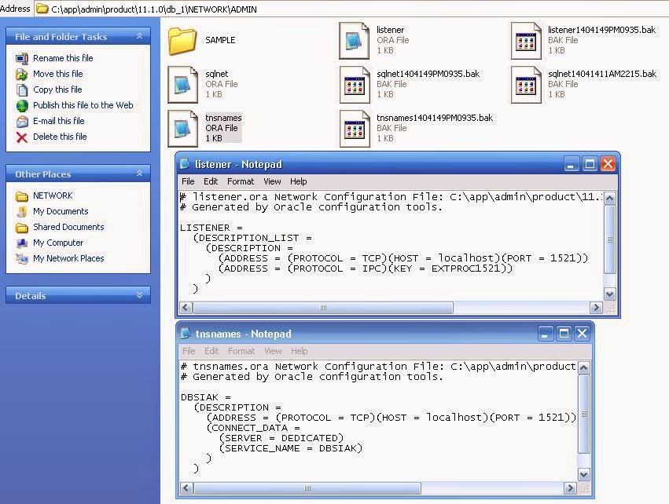Open Edit menu in tnsnames Notepad
Screen dimensions: 669x504
211,351
